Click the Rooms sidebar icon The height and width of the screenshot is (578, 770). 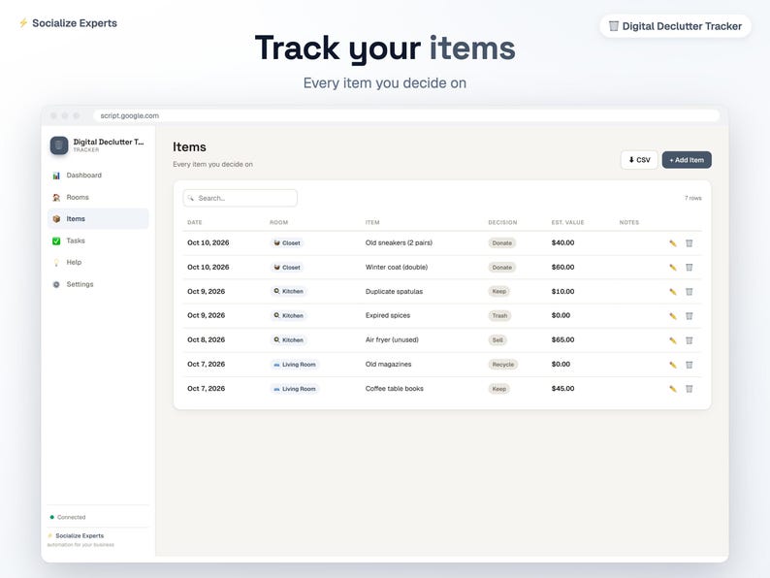click(56, 198)
